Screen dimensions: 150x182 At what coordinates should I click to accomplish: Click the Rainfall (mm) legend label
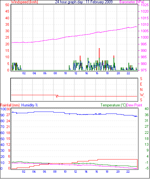10,105
